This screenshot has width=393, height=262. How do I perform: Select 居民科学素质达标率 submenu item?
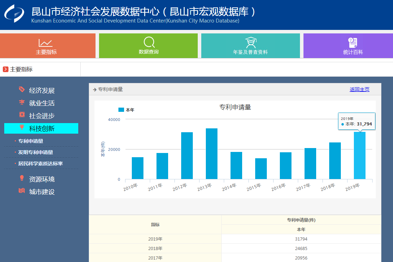tap(41, 164)
